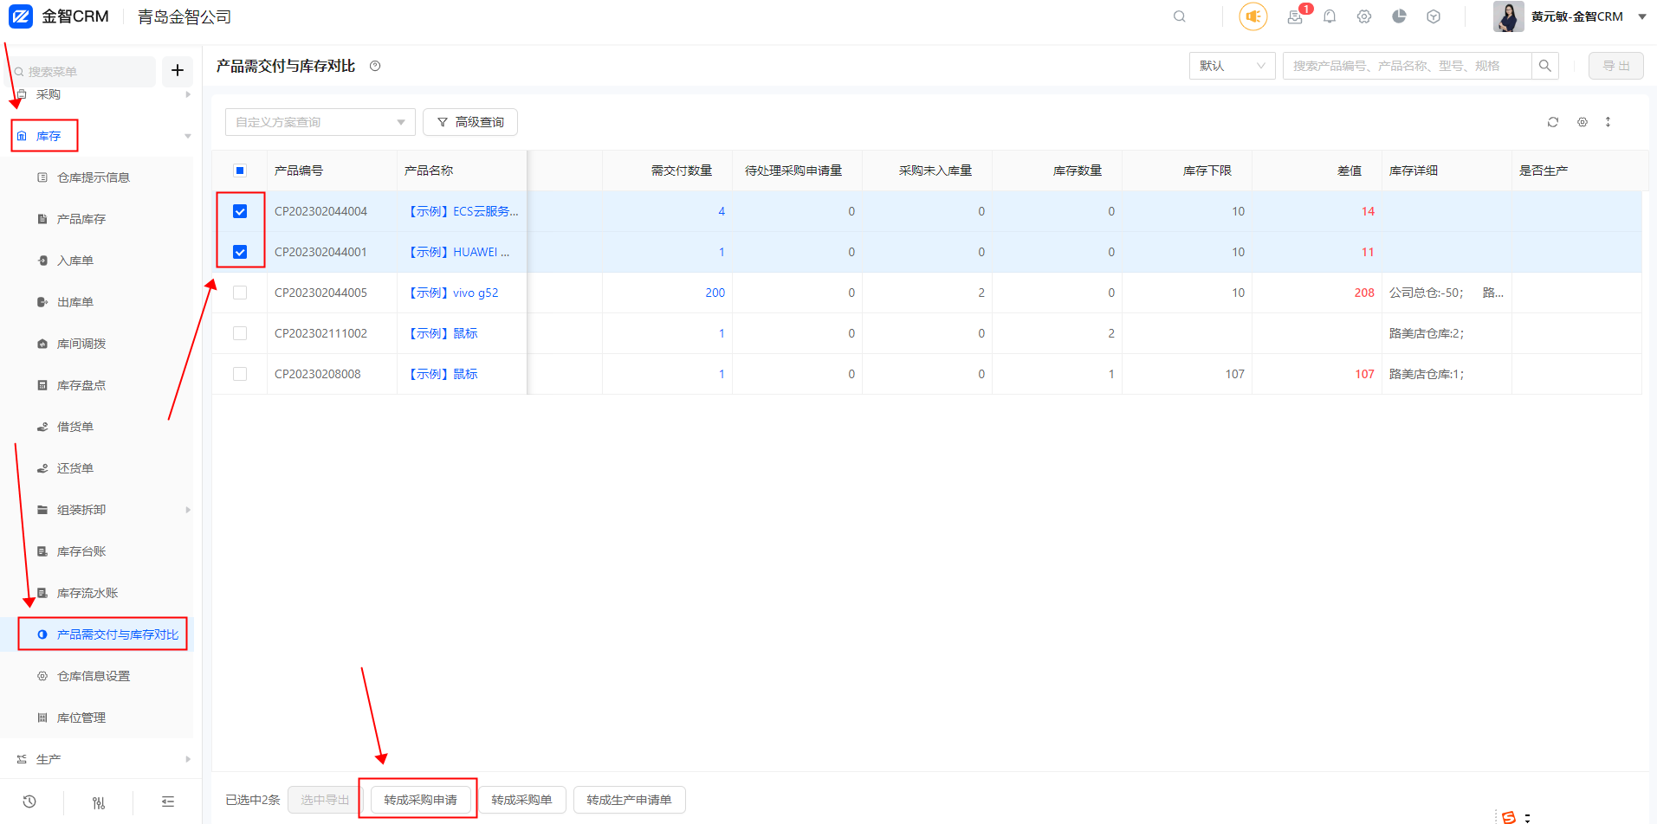Expand the user account dropdown arrow
This screenshot has height=824, width=1657.
tap(1641, 16)
